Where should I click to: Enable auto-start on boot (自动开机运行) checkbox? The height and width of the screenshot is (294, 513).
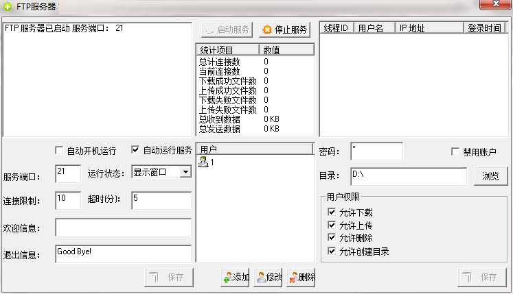pyautogui.click(x=59, y=151)
